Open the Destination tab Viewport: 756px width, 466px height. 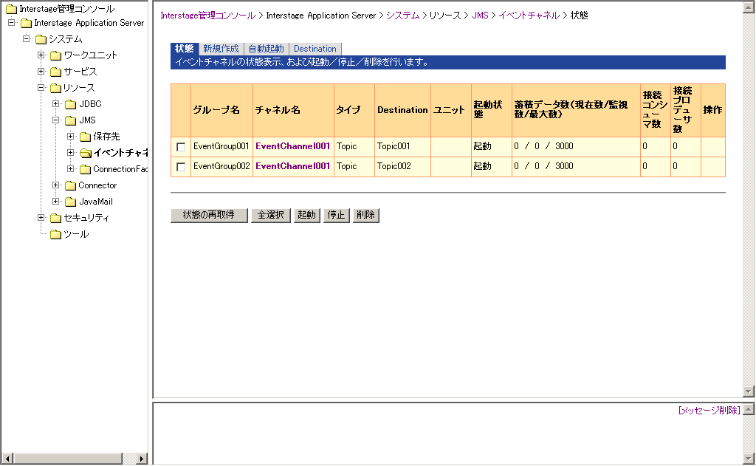(315, 49)
